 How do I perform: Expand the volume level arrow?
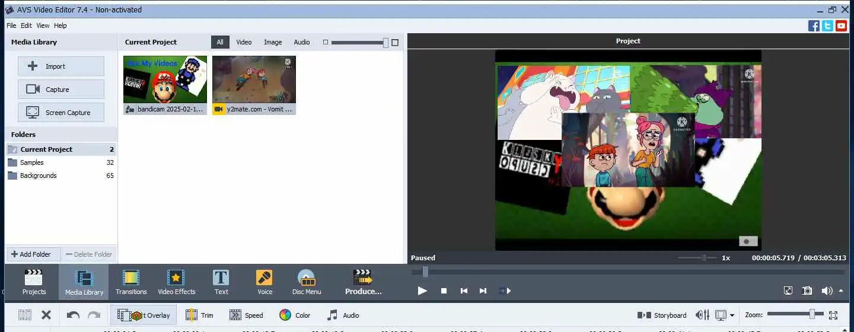(840, 290)
